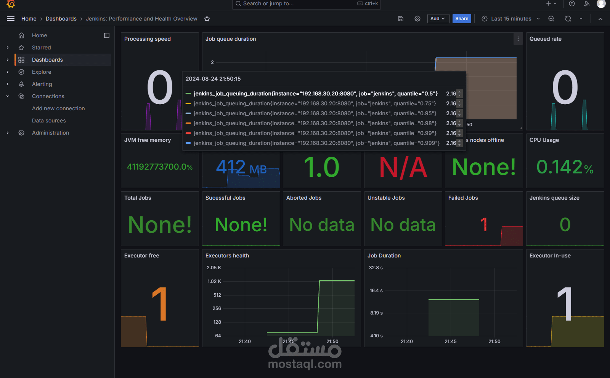Screen dimensions: 610x378
Task: Click the Starred star icon in sidebar
Action: (21, 48)
